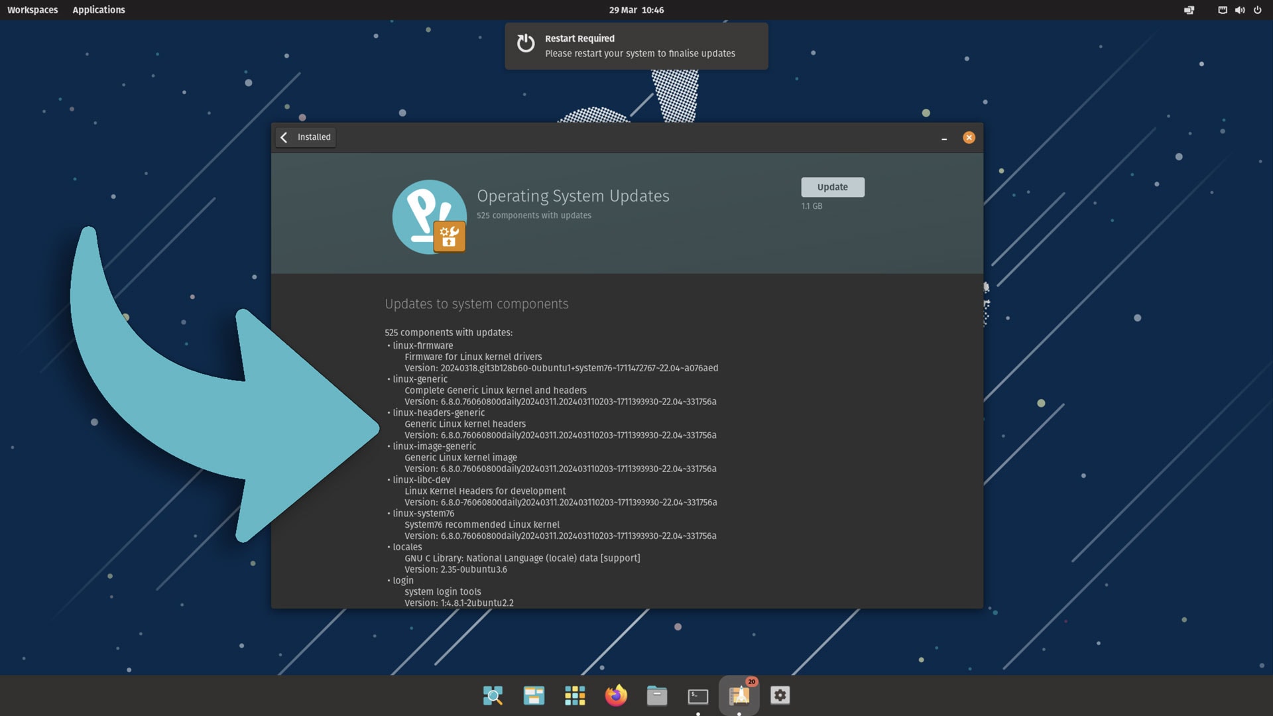Open the Pop!_Shop dock icon
The image size is (1273, 716).
point(739,695)
